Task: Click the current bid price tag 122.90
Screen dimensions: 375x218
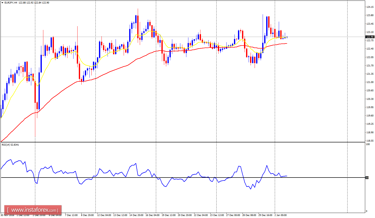Action: 370,37
